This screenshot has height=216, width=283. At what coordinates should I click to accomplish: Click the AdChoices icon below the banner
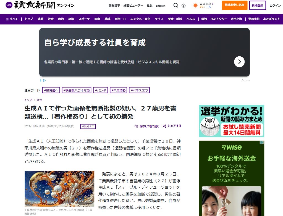[44, 80]
